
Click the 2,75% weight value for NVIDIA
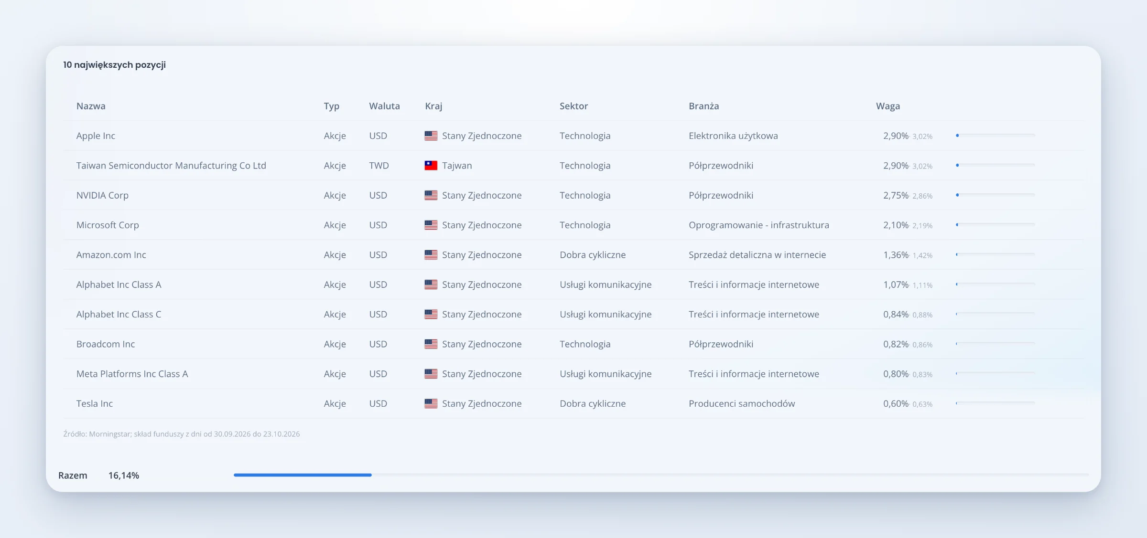(896, 195)
